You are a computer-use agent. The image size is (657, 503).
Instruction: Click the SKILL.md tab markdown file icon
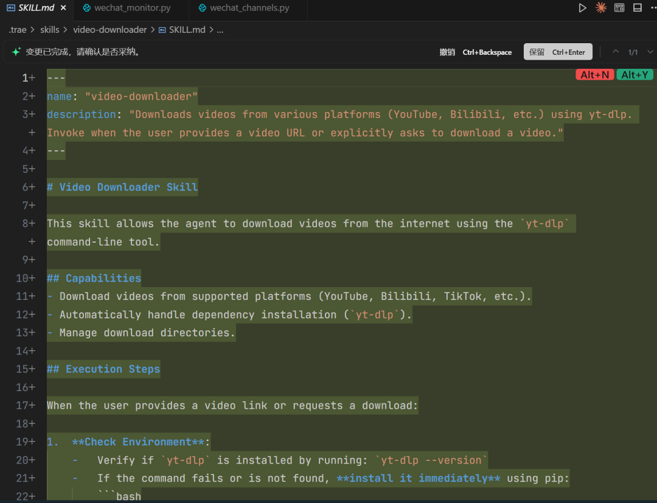(11, 8)
